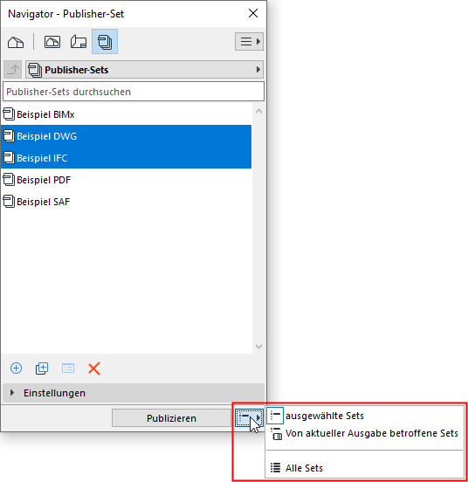This screenshot has height=482, width=468.
Task: Choose Alle Sets from the menu
Action: 364,468
